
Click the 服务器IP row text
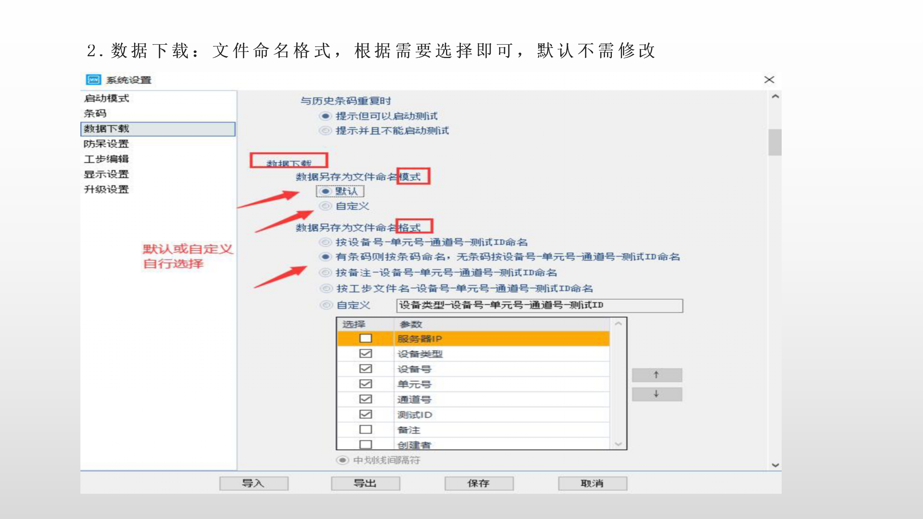point(419,339)
